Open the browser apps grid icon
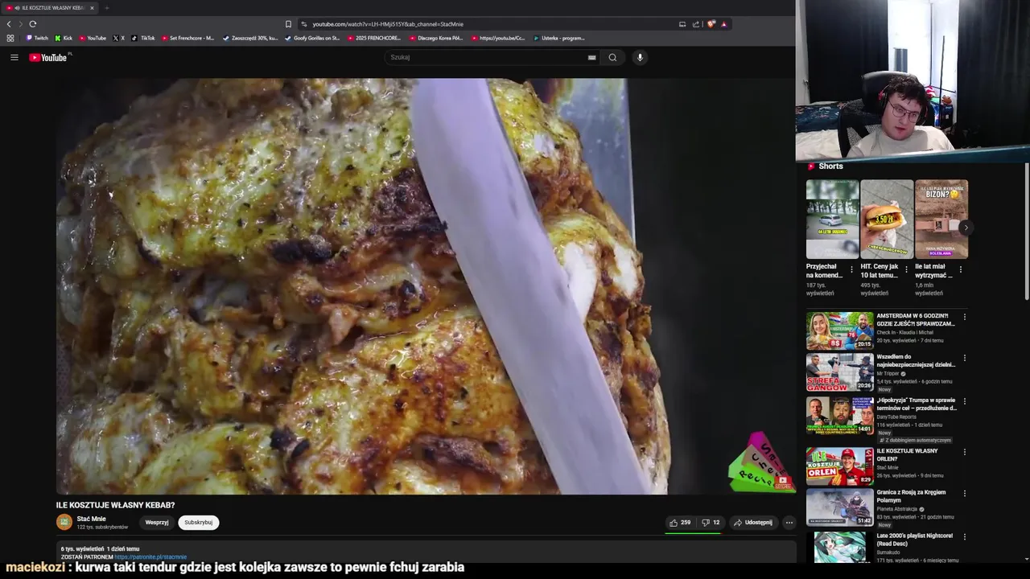This screenshot has width=1030, height=579. (x=10, y=38)
